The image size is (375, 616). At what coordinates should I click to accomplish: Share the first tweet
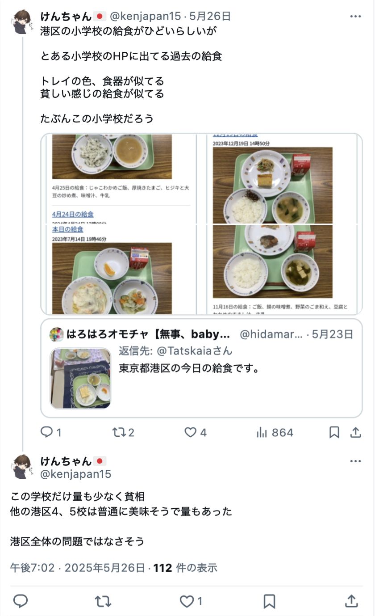(x=355, y=432)
